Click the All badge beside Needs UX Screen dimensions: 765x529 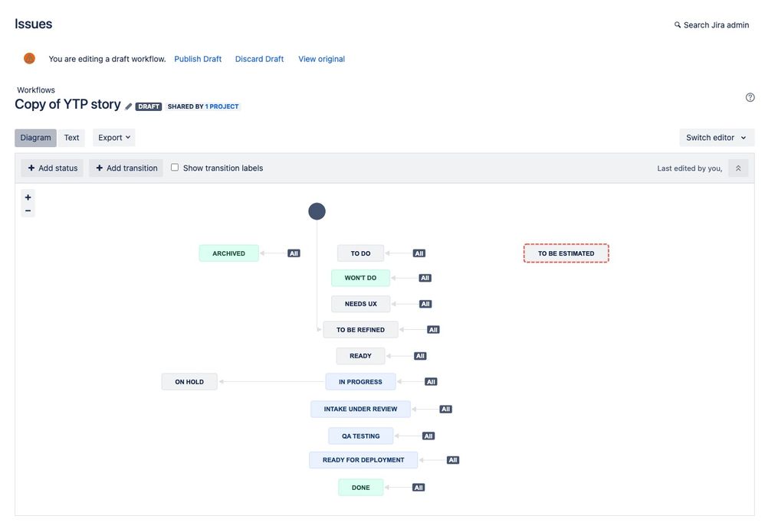click(x=425, y=304)
